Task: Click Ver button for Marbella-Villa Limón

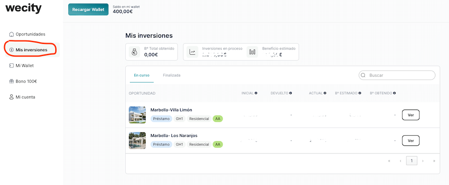Action: click(411, 115)
